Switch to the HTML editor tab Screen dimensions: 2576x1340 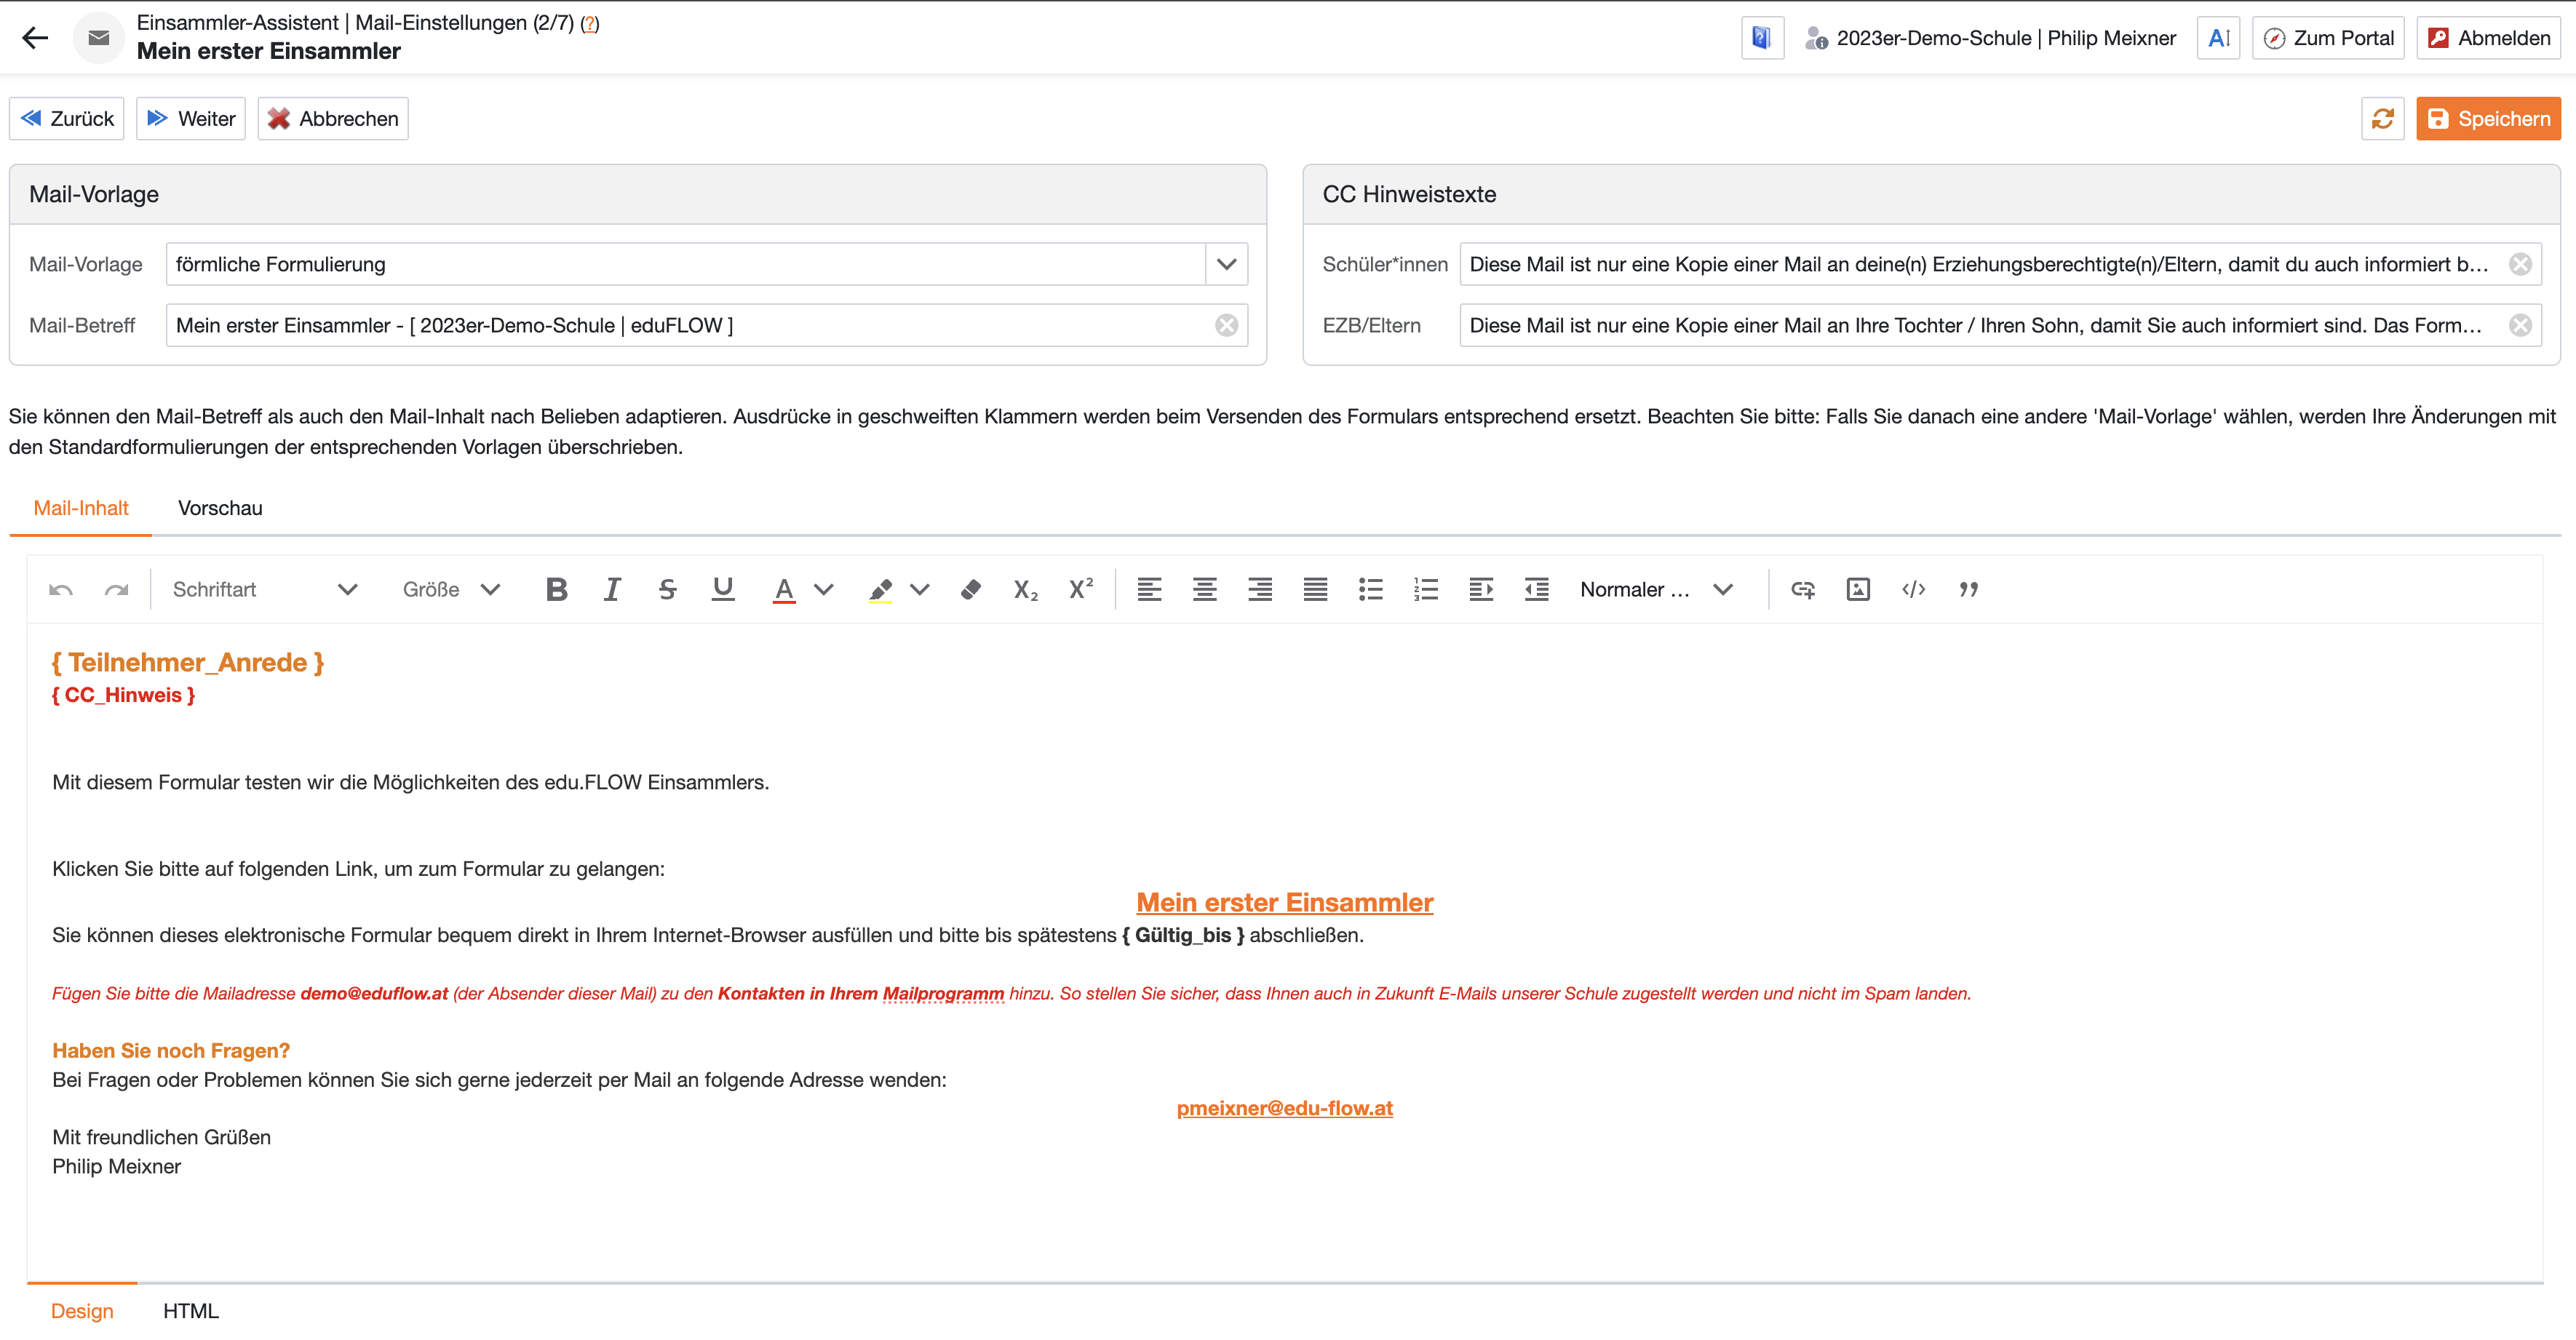pos(190,1311)
